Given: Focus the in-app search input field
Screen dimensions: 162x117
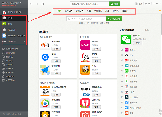Looking at the screenshot, I should tap(86, 19).
